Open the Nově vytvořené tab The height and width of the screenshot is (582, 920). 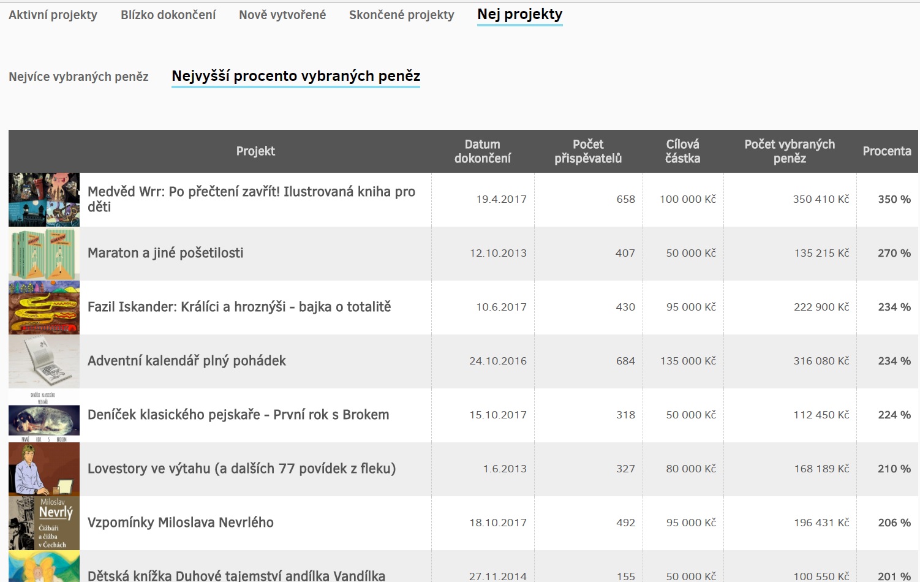(282, 15)
